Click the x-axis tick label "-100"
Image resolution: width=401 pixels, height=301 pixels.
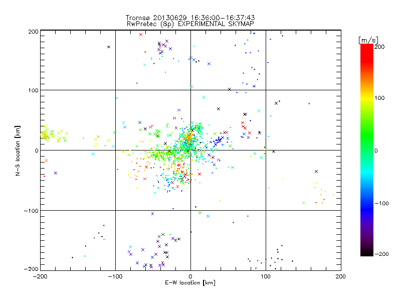[x=115, y=276]
